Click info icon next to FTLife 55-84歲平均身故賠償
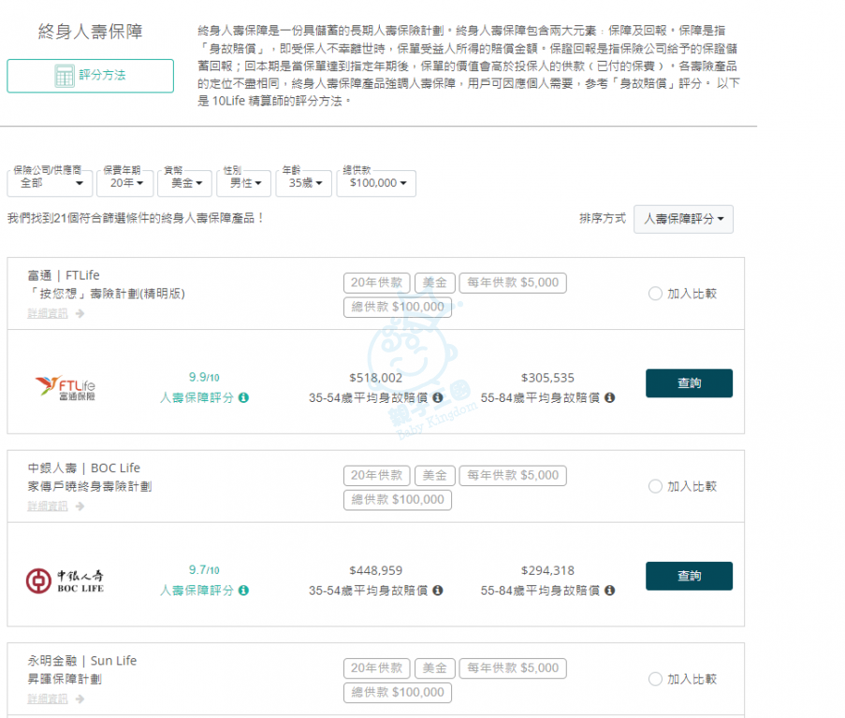 pyautogui.click(x=609, y=397)
